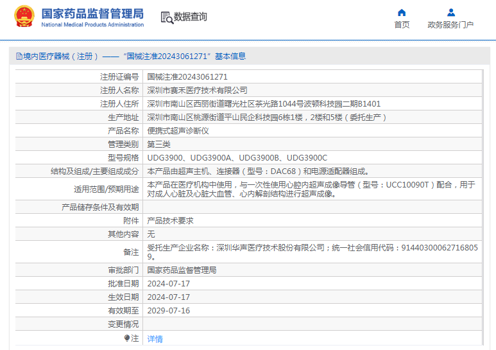Click the NMPA national emblem logo
This screenshot has width=496, height=350.
(x=24, y=16)
